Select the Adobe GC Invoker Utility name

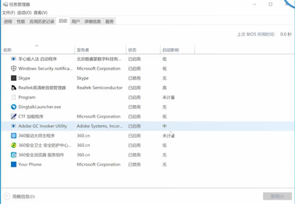[x=43, y=126]
